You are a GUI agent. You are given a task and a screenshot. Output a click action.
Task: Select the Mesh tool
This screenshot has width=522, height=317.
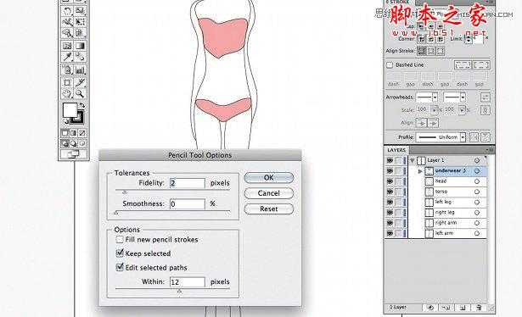[x=67, y=46]
